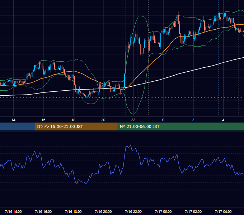Click hour label 20 on price chart axis
The image size is (244, 215).
click(x=103, y=120)
